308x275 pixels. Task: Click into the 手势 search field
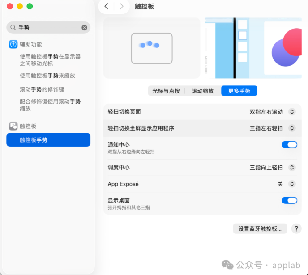click(x=48, y=28)
